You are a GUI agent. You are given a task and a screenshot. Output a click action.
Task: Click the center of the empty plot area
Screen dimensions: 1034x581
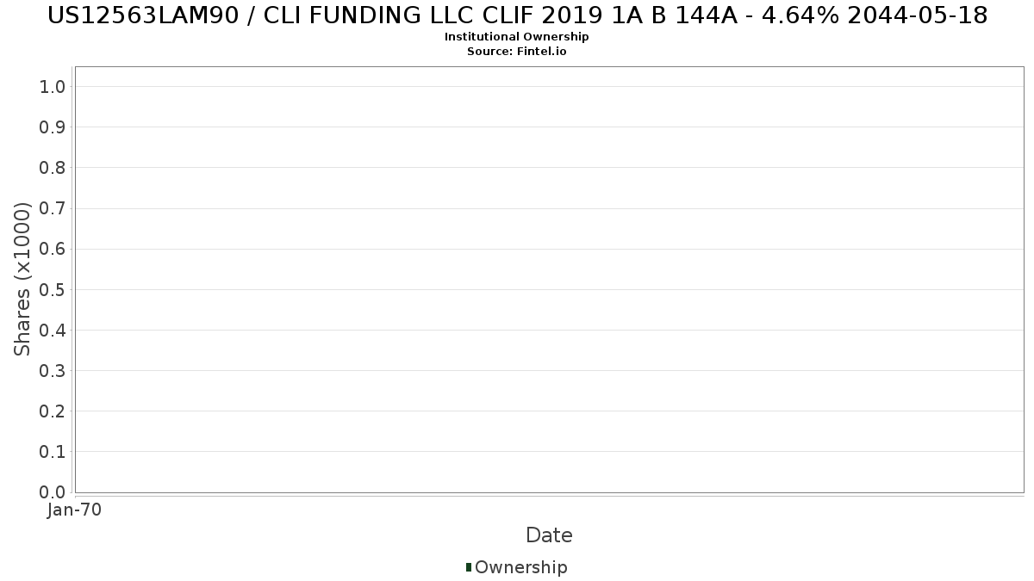(549, 280)
